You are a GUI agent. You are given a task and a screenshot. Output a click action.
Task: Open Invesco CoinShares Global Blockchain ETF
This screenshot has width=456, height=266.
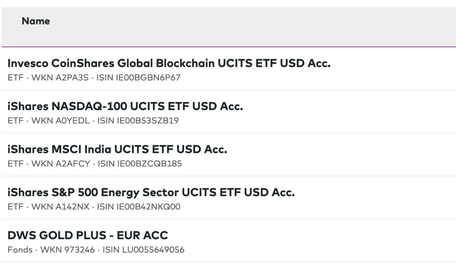169,64
